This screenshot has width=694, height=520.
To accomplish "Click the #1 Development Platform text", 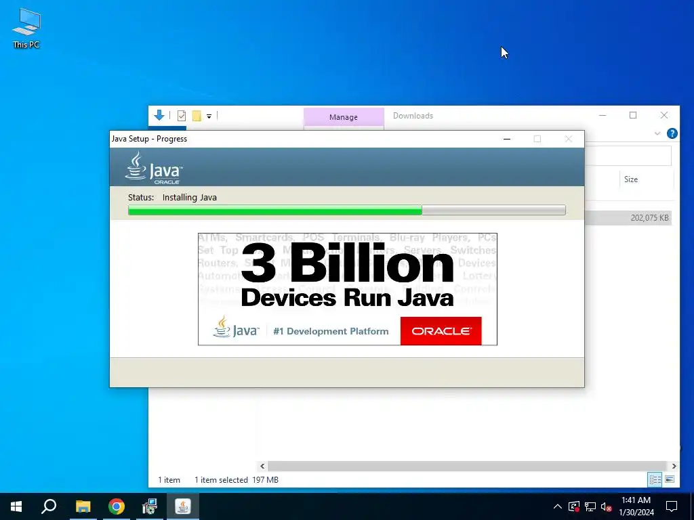I will tap(331, 331).
